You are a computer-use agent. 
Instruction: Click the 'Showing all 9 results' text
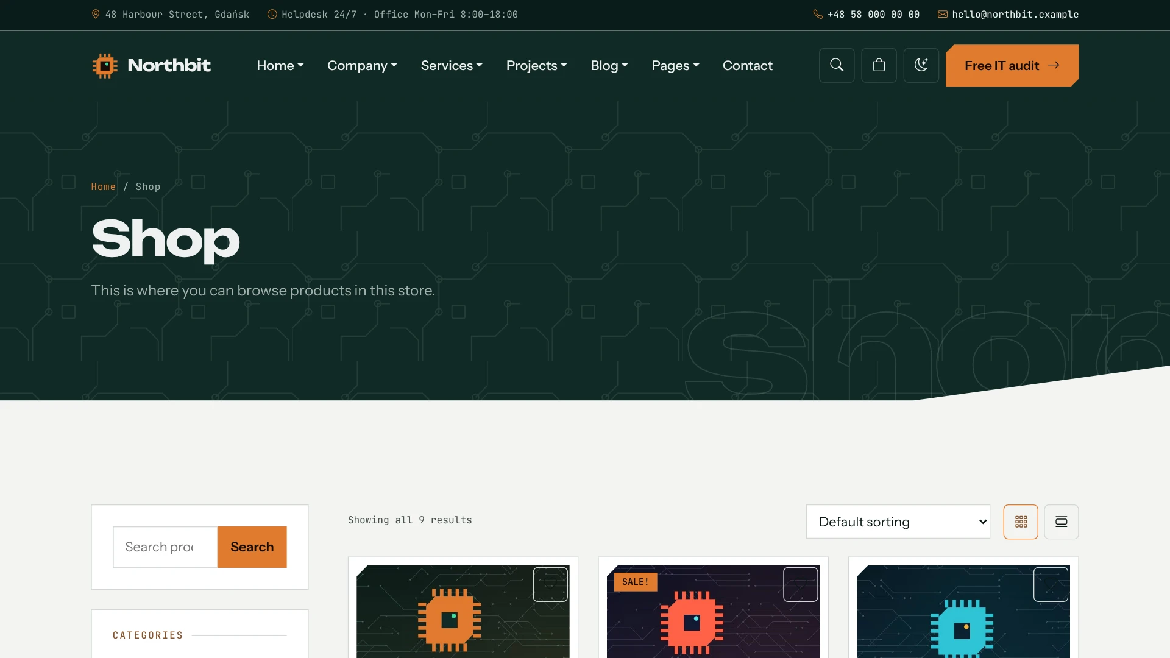click(409, 520)
